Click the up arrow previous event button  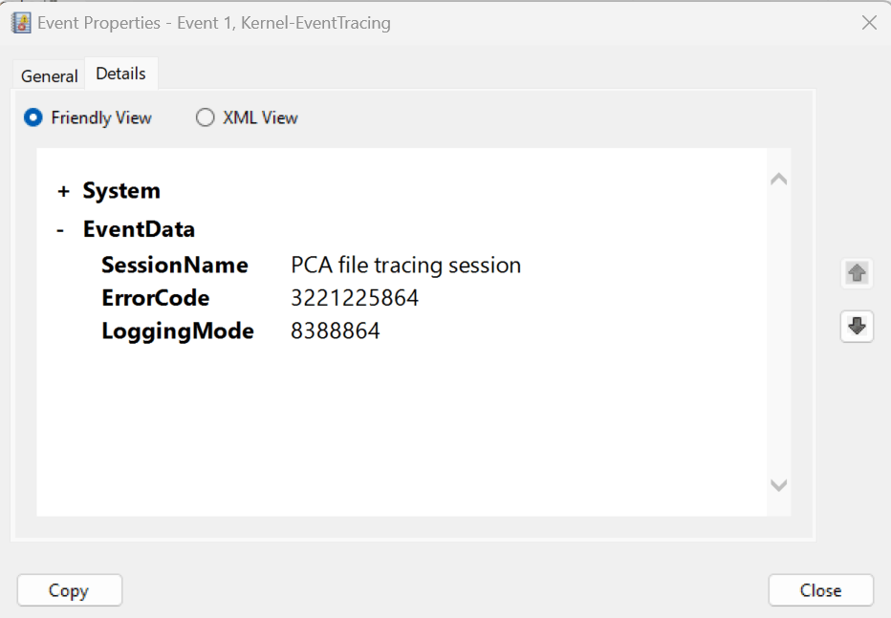click(857, 274)
